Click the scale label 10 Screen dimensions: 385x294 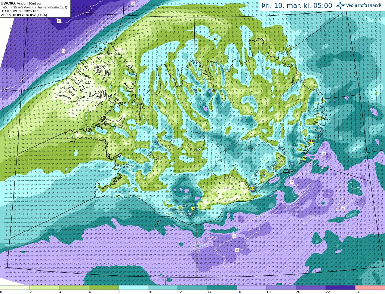coord(150,292)
